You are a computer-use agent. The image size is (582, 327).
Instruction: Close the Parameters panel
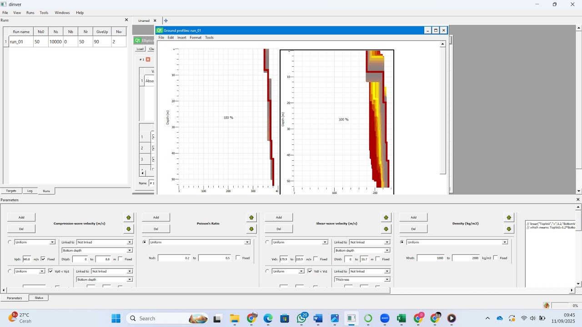coord(578,199)
